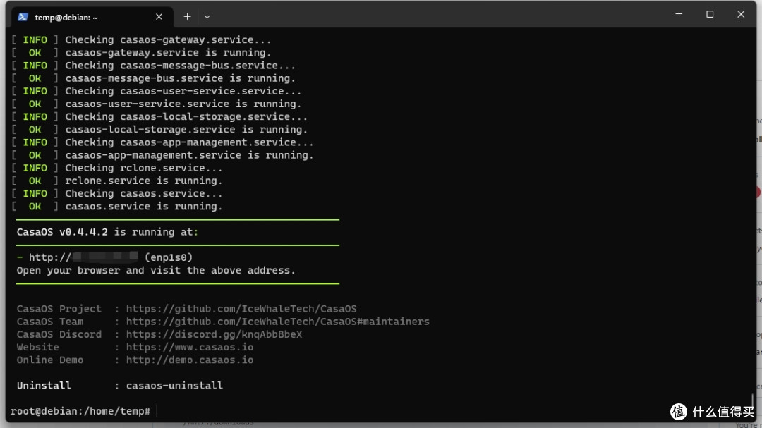Close the temp@debian tab
The image size is (762, 428).
[x=159, y=16]
